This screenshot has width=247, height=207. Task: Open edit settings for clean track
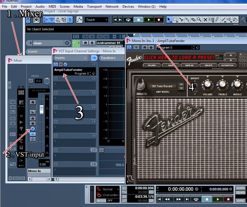67,43
